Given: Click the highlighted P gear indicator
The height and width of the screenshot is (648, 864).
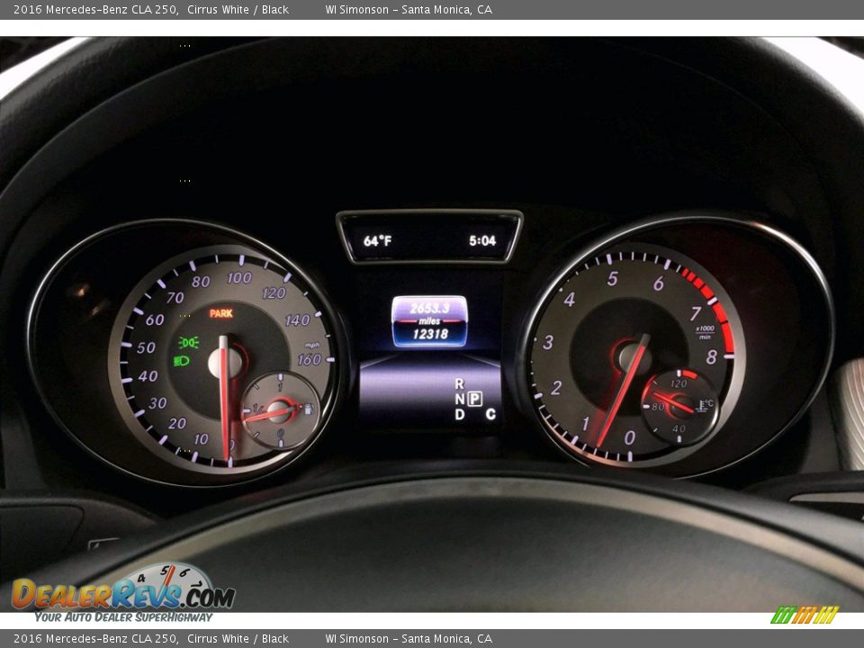Looking at the screenshot, I should 475,399.
